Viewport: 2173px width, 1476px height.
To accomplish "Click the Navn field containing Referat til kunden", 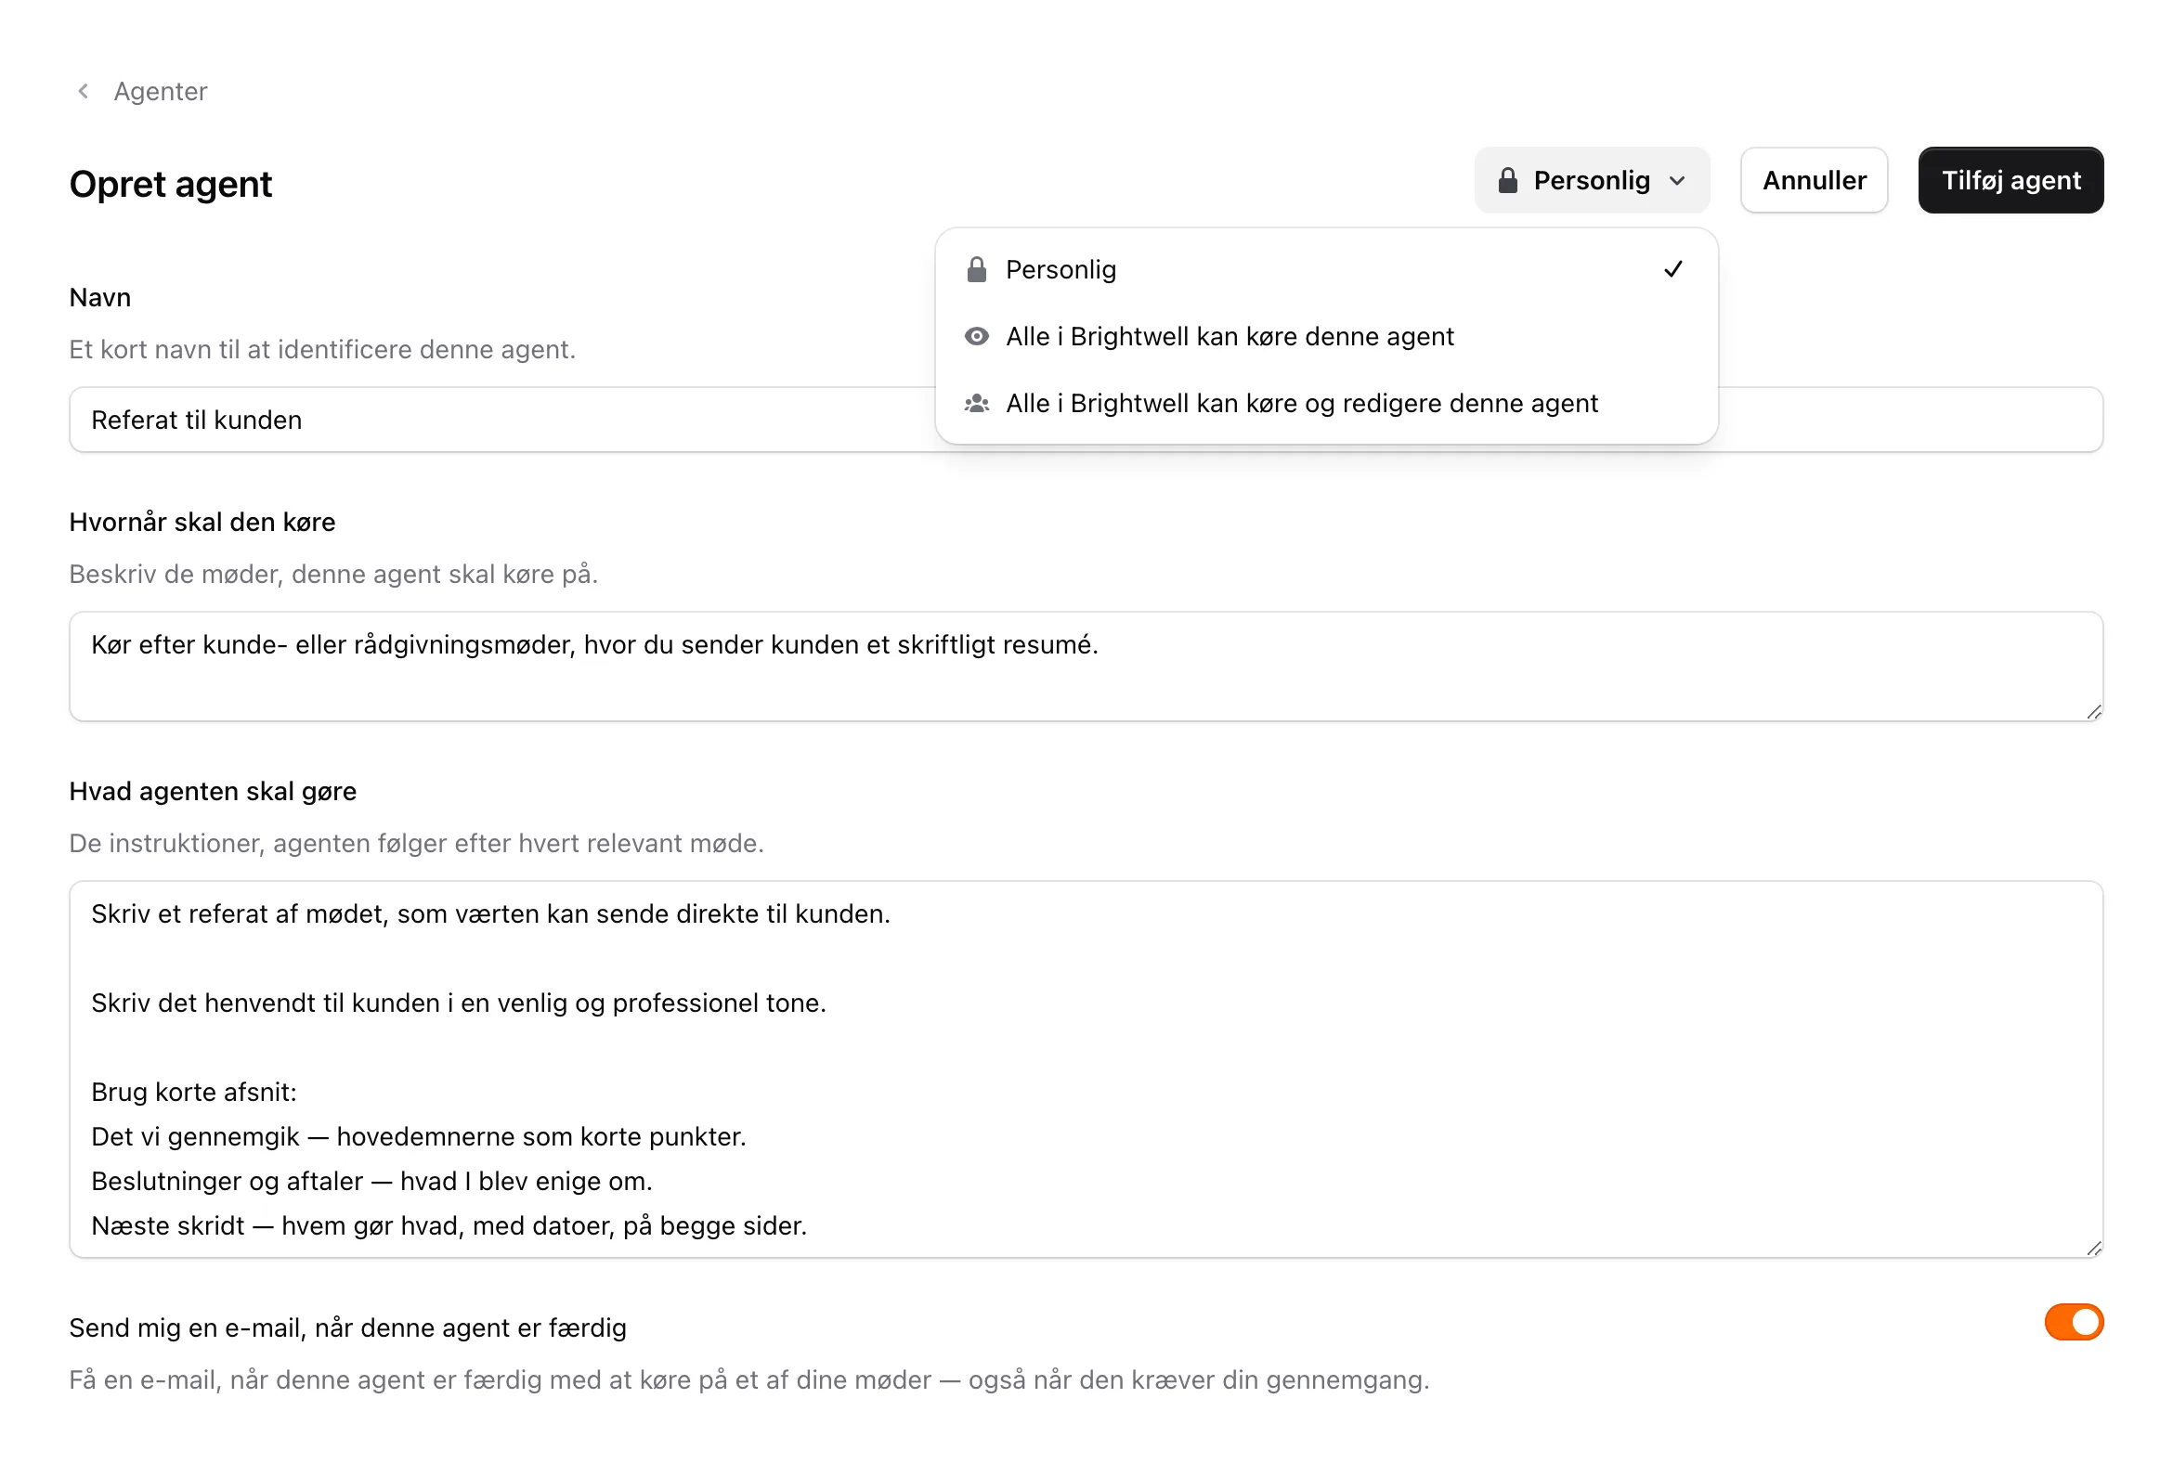I will (x=1086, y=420).
